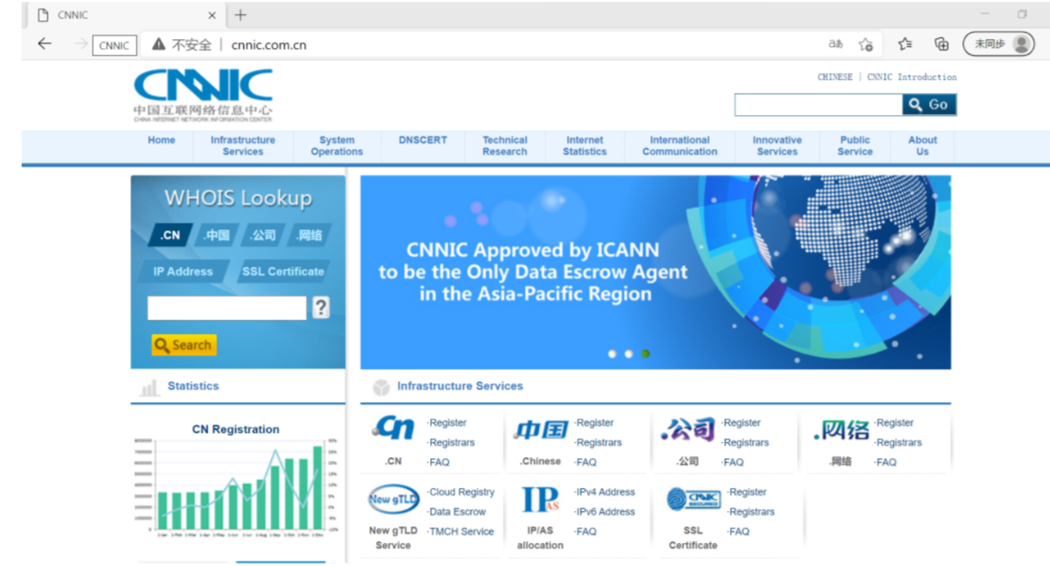Open International Communication navigation menu
The image size is (1050, 566).
click(679, 146)
